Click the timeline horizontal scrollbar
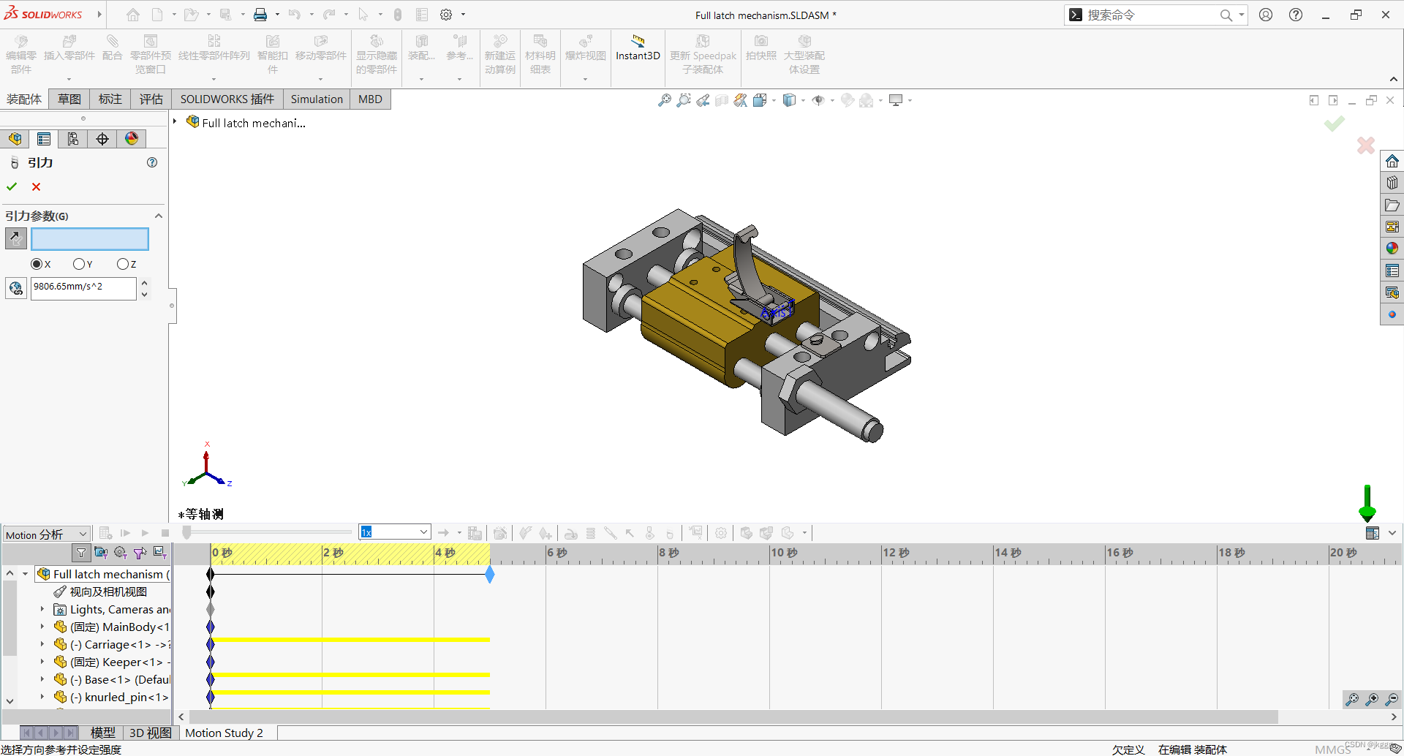 click(x=731, y=717)
